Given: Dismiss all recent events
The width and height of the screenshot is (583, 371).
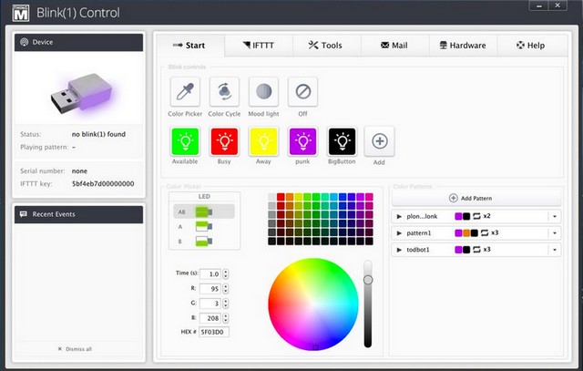Looking at the screenshot, I should (78, 349).
